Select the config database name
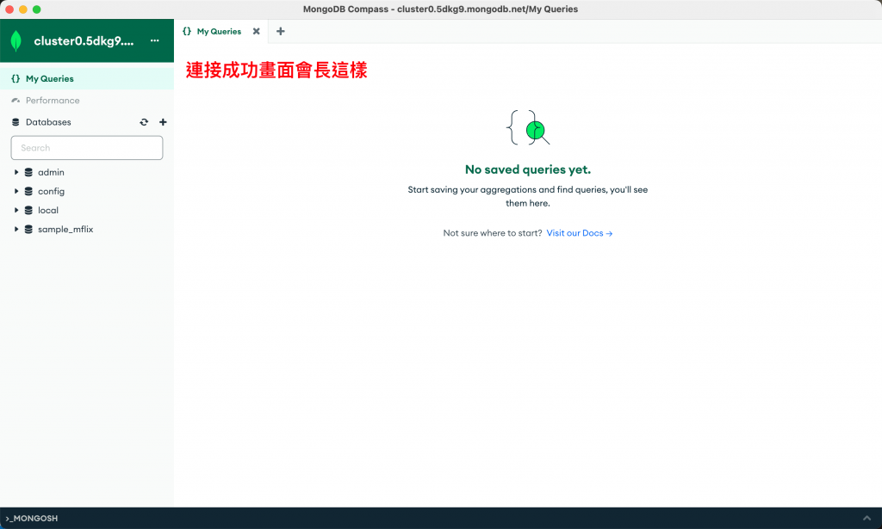The image size is (882, 529). tap(51, 192)
